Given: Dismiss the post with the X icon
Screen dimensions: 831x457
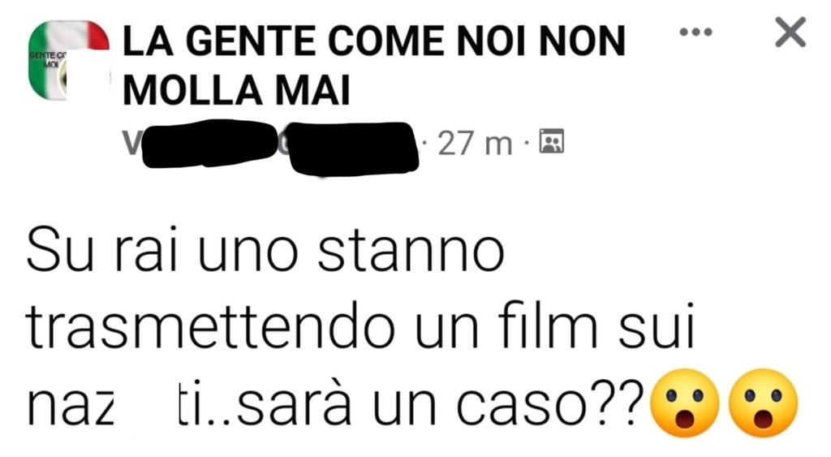Looking at the screenshot, I should point(790,32).
